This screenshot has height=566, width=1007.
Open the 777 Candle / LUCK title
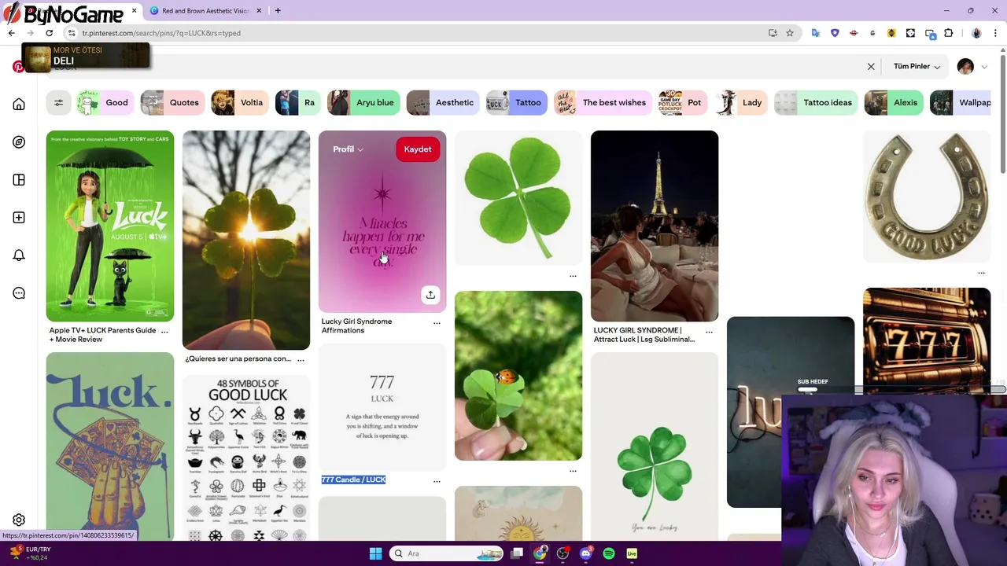[x=353, y=480]
